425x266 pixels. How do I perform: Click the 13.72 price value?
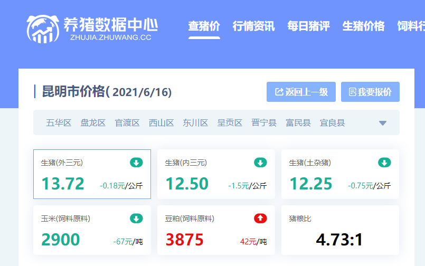click(x=63, y=184)
